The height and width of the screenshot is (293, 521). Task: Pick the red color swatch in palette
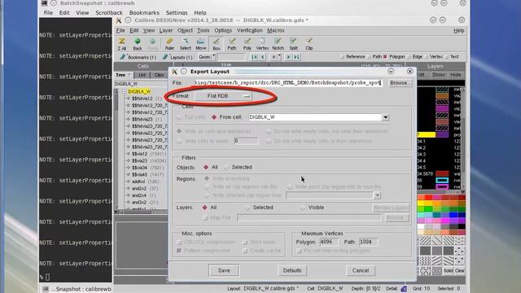tap(429, 198)
